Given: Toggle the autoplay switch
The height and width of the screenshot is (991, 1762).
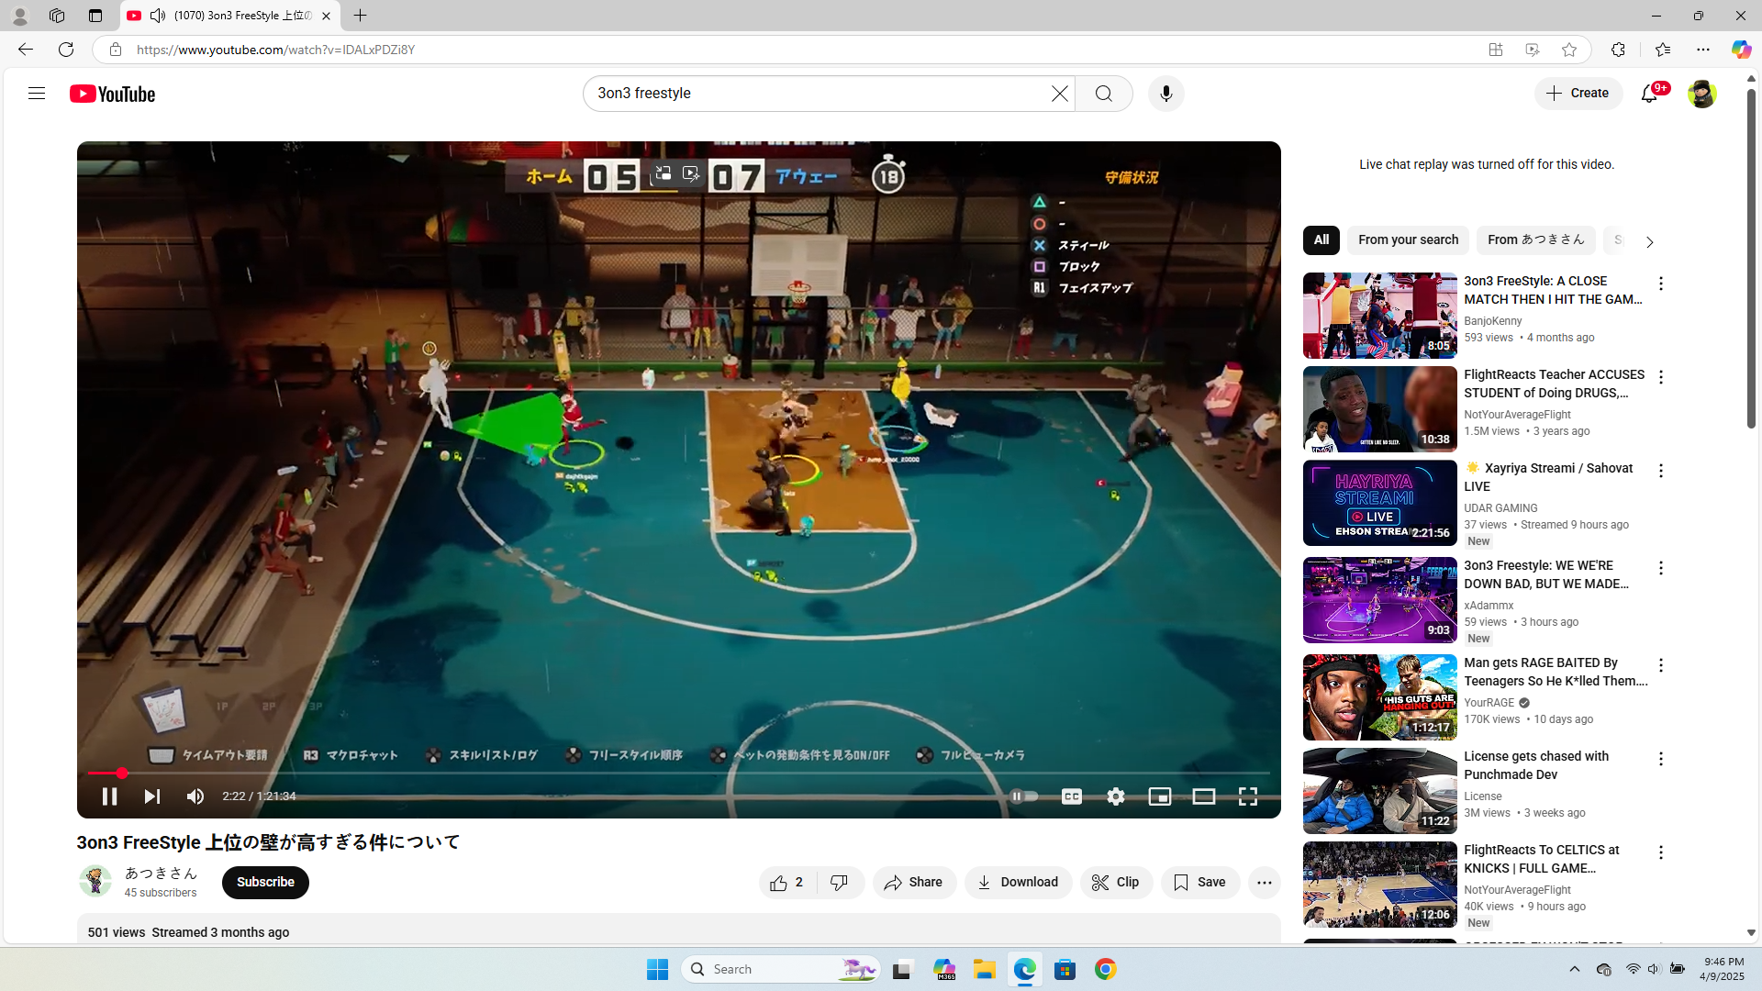Looking at the screenshot, I should pos(1023,796).
